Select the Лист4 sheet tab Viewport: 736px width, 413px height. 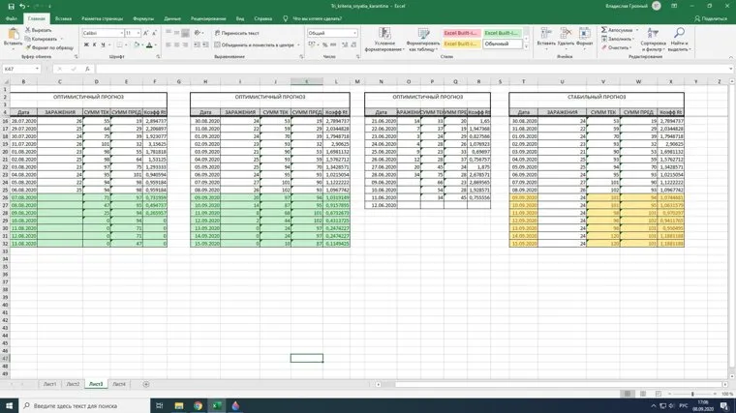(118, 384)
